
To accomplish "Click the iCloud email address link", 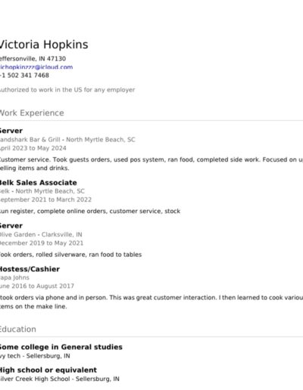I will (36, 67).
